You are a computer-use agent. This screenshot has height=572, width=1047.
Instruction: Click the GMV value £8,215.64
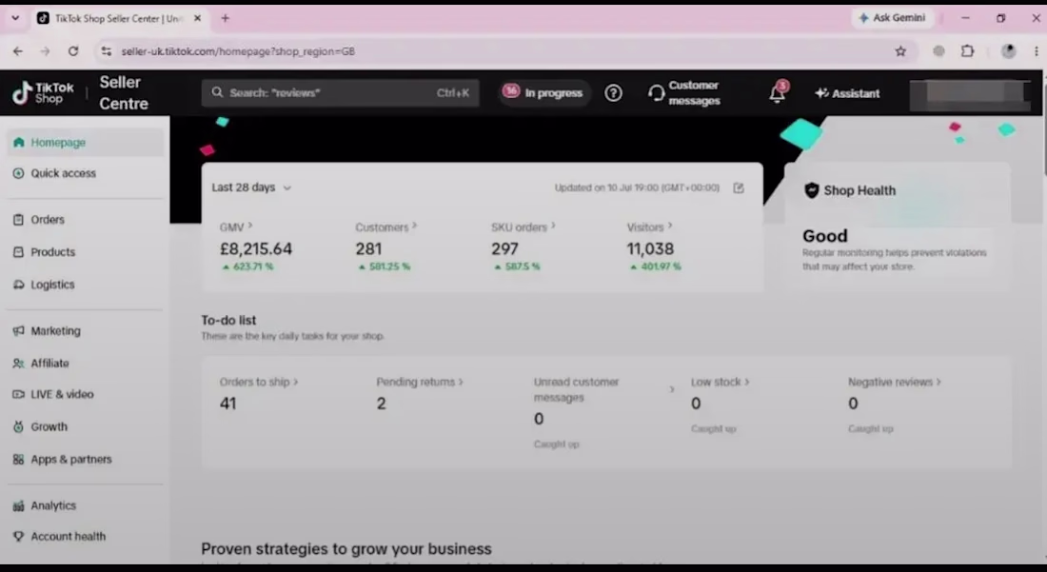point(256,249)
